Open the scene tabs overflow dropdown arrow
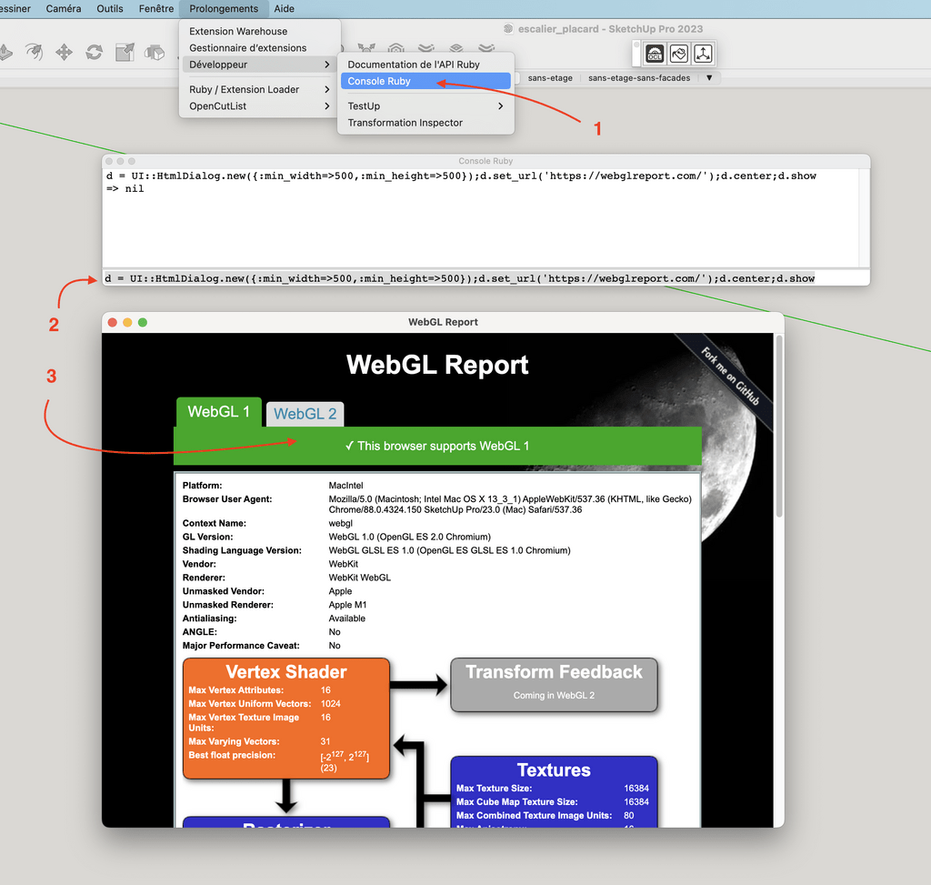 click(709, 78)
